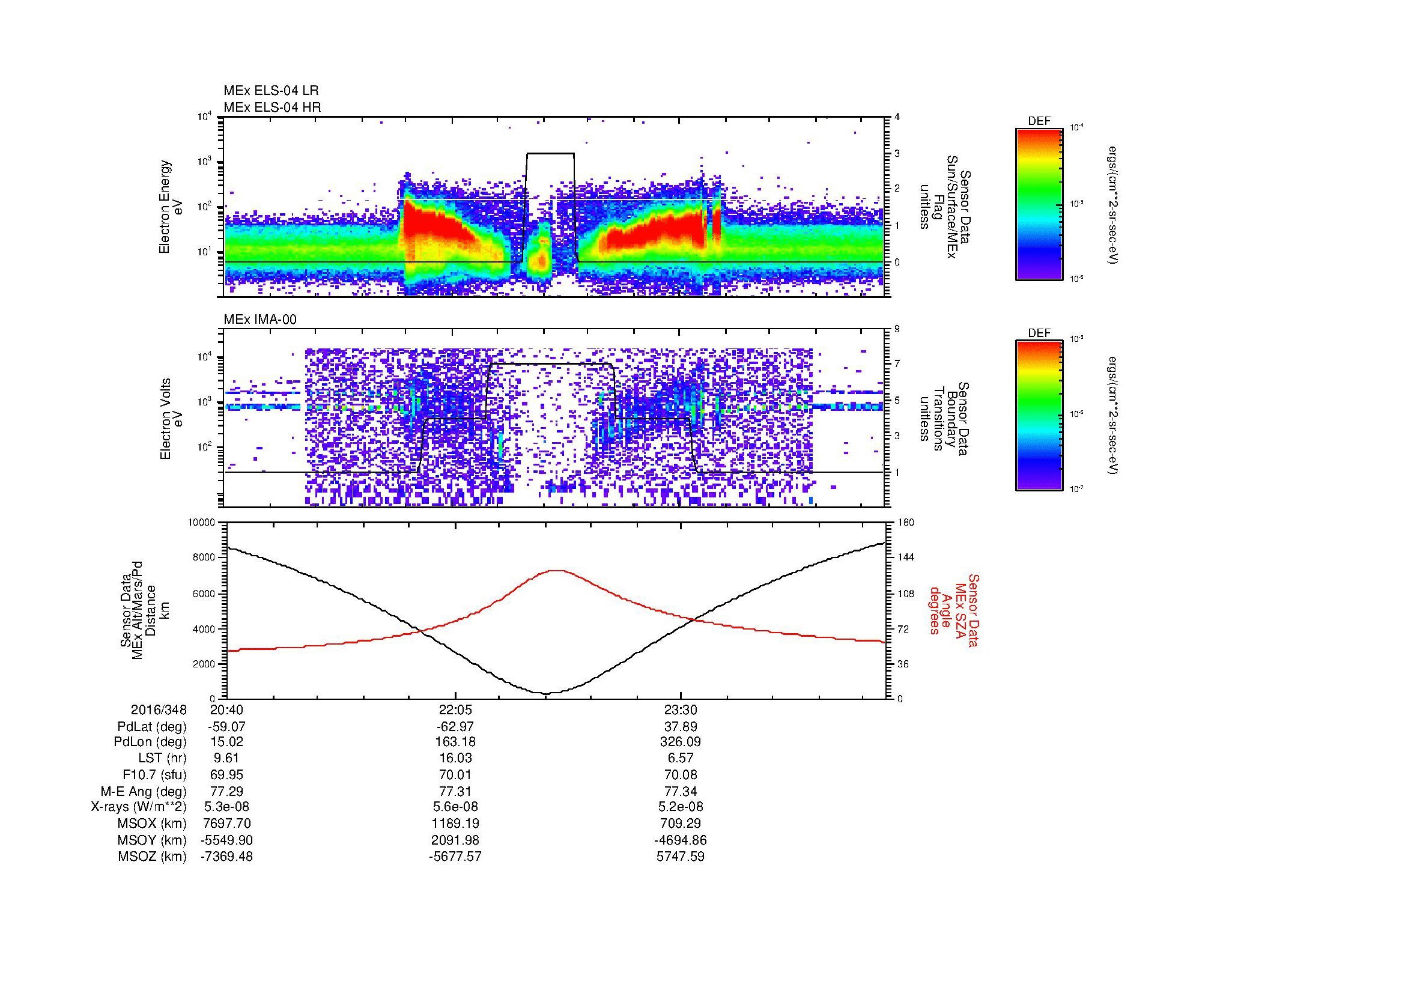The width and height of the screenshot is (1405, 993).
Task: Click the 'Electron Volts eV' axis label
Action: tap(172, 419)
